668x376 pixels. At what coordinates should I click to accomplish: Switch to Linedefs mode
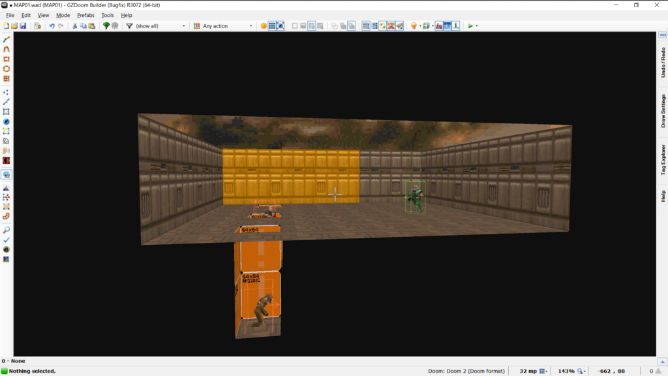click(x=6, y=102)
